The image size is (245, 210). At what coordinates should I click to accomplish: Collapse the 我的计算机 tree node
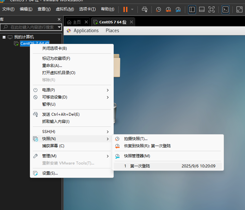click(x=4, y=37)
